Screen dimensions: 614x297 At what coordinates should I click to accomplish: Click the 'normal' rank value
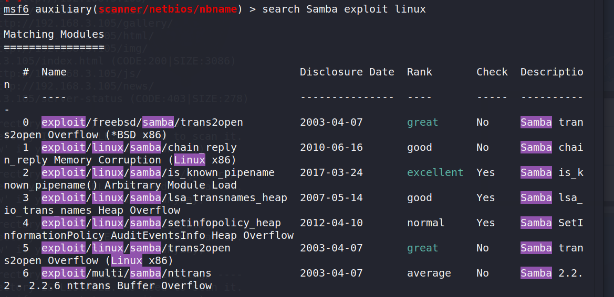[x=425, y=223]
